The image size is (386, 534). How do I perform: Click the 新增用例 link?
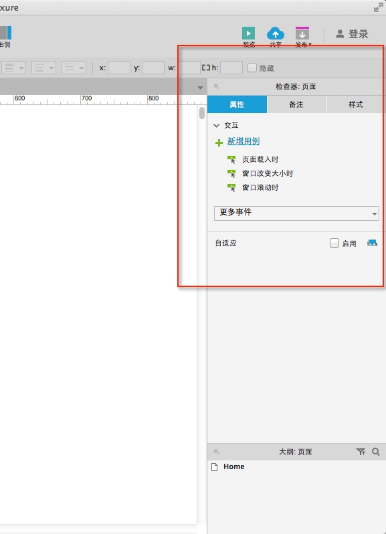(x=244, y=141)
